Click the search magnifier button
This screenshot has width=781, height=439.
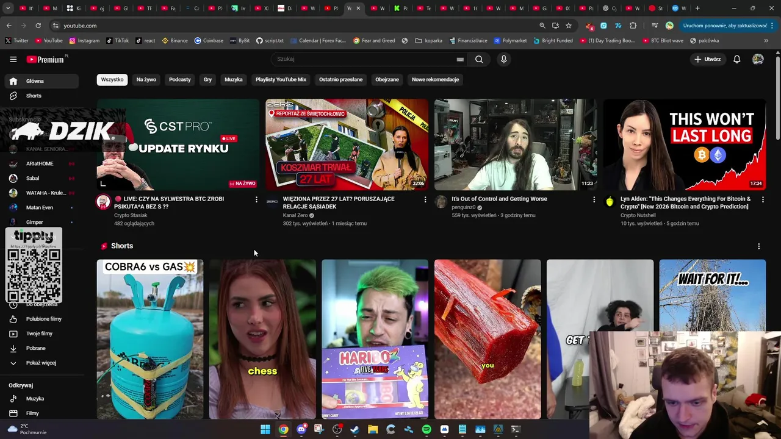pyautogui.click(x=479, y=59)
